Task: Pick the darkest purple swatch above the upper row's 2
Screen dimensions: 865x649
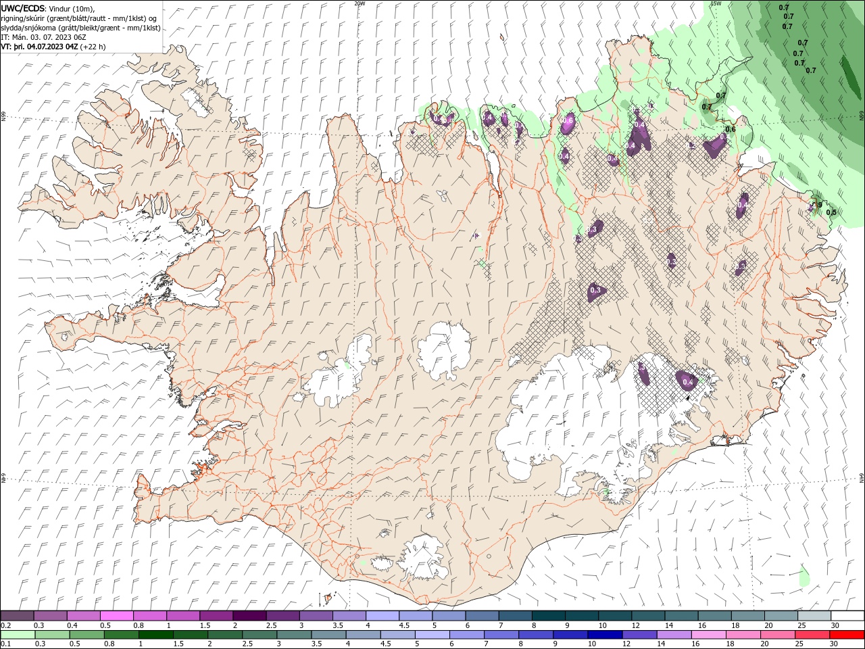Action: tap(249, 616)
